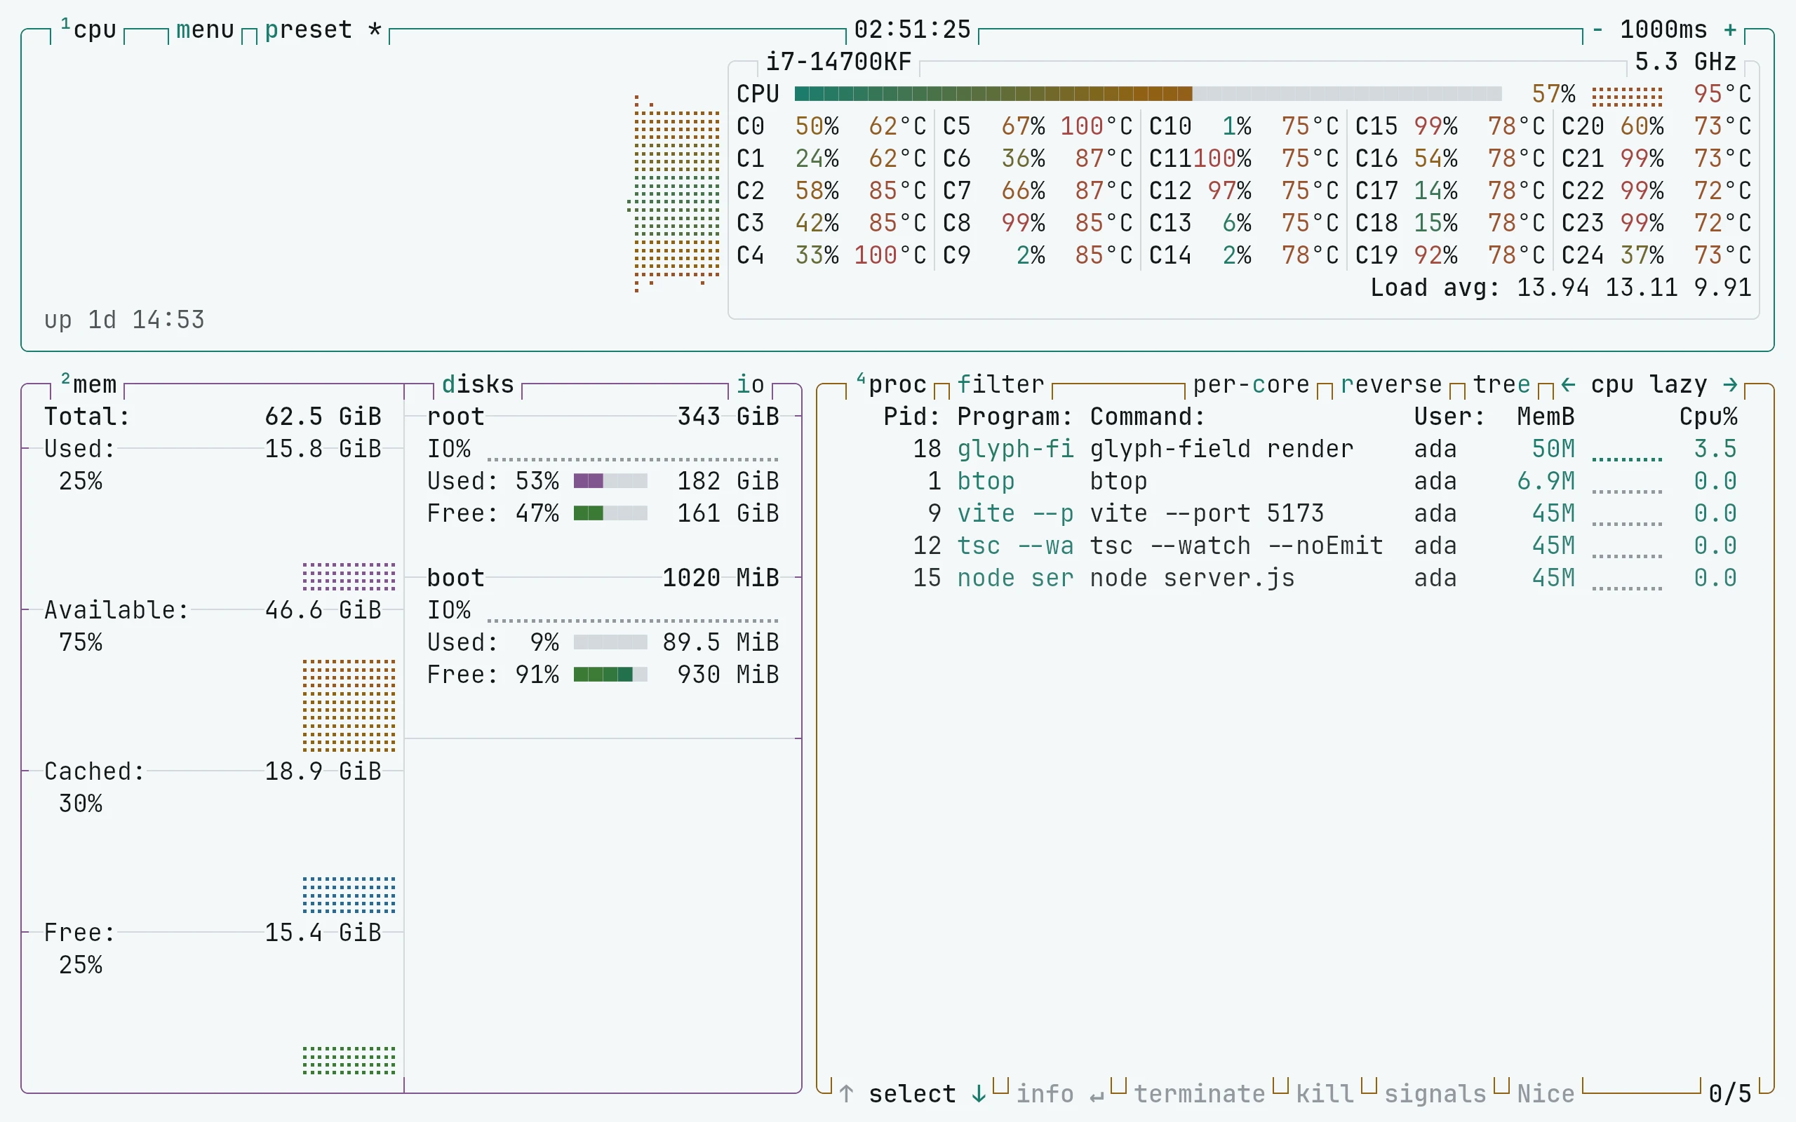Toggle the disks section header
The image size is (1796, 1122).
pyautogui.click(x=478, y=384)
